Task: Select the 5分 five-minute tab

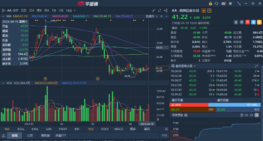Action: [x=61, y=11]
